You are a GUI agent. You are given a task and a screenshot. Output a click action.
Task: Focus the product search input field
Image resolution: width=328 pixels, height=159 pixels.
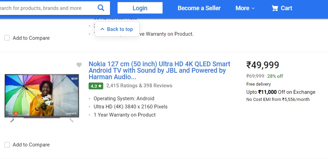click(44, 8)
